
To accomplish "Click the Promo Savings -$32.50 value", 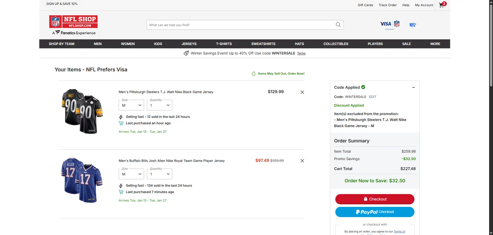I will tap(409, 159).
